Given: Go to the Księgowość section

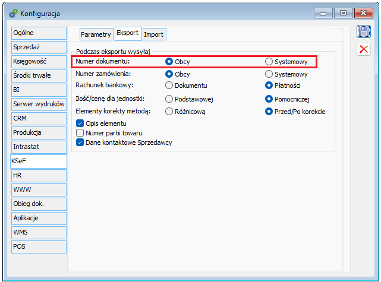Looking at the screenshot, I should pos(39,61).
